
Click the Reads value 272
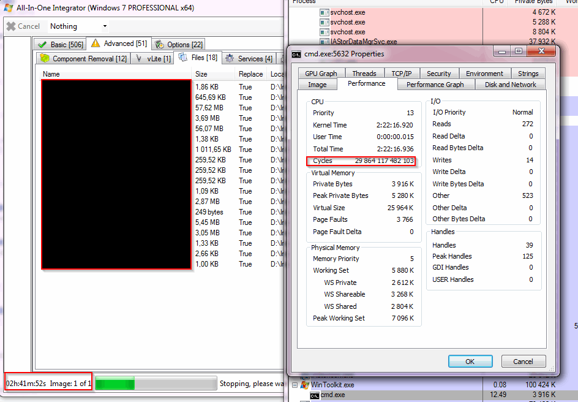click(528, 124)
